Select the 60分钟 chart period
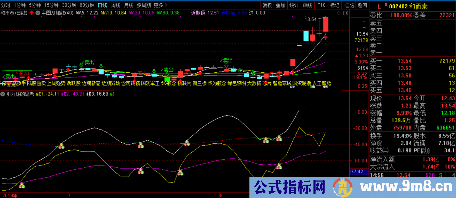 [x=87, y=5]
